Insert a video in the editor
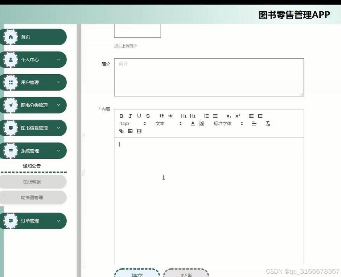341x277 pixels. tap(139, 131)
